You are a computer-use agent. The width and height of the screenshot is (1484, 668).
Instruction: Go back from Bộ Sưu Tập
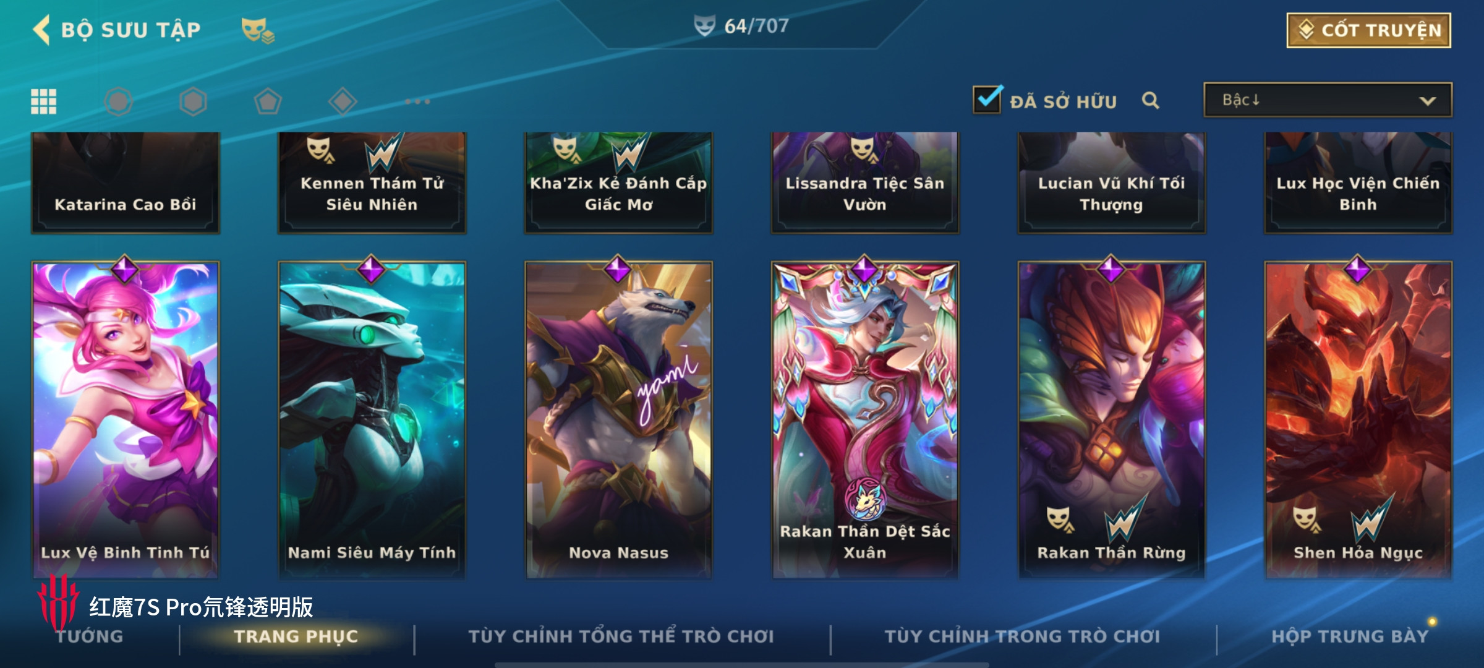point(41,30)
